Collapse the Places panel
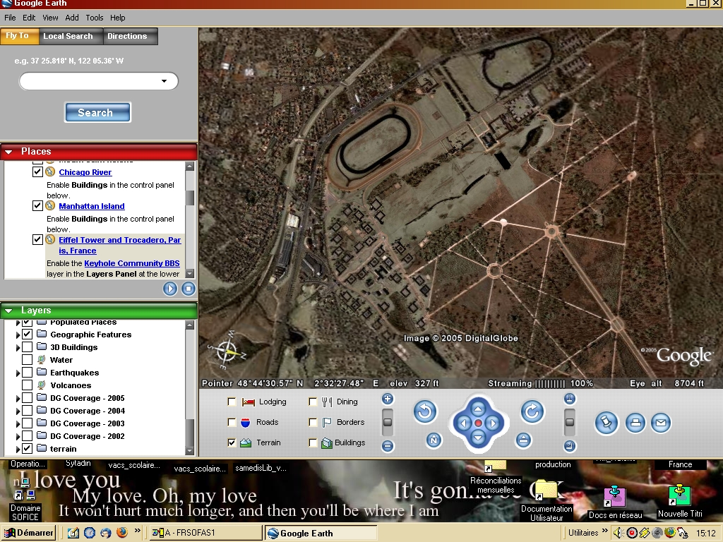 [8, 152]
